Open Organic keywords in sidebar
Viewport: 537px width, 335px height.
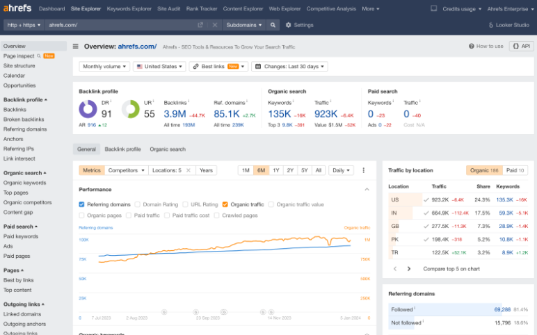click(x=24, y=183)
